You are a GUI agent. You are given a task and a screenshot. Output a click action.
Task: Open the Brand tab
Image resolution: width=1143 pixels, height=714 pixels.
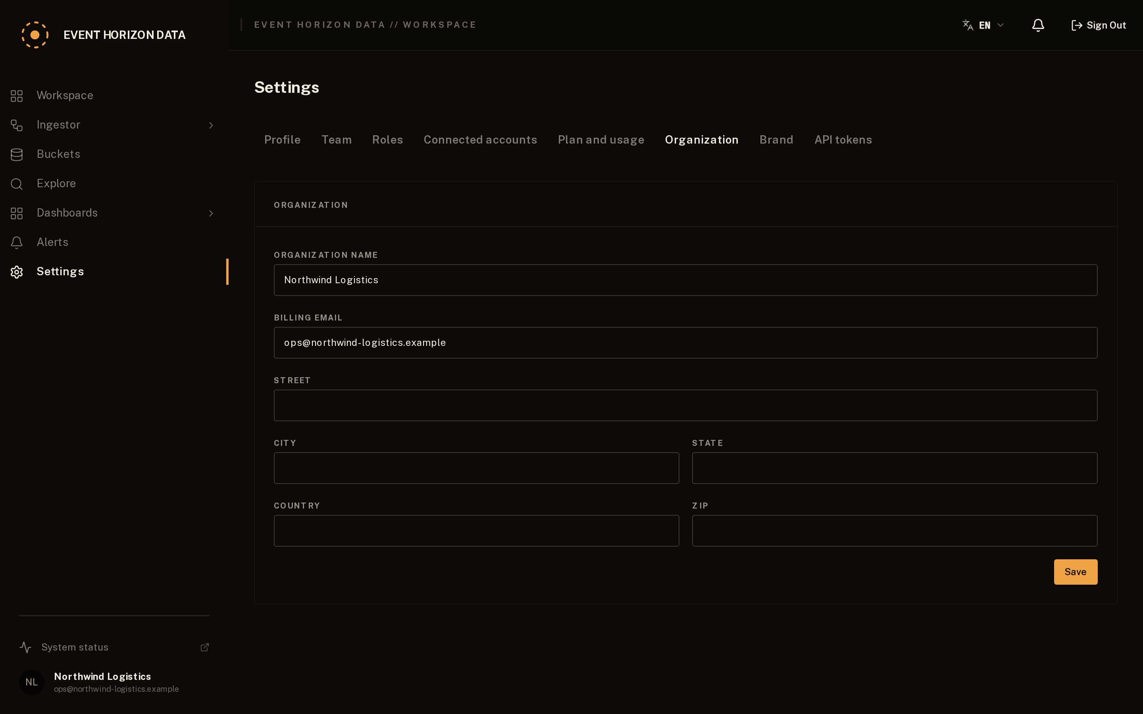tap(776, 140)
